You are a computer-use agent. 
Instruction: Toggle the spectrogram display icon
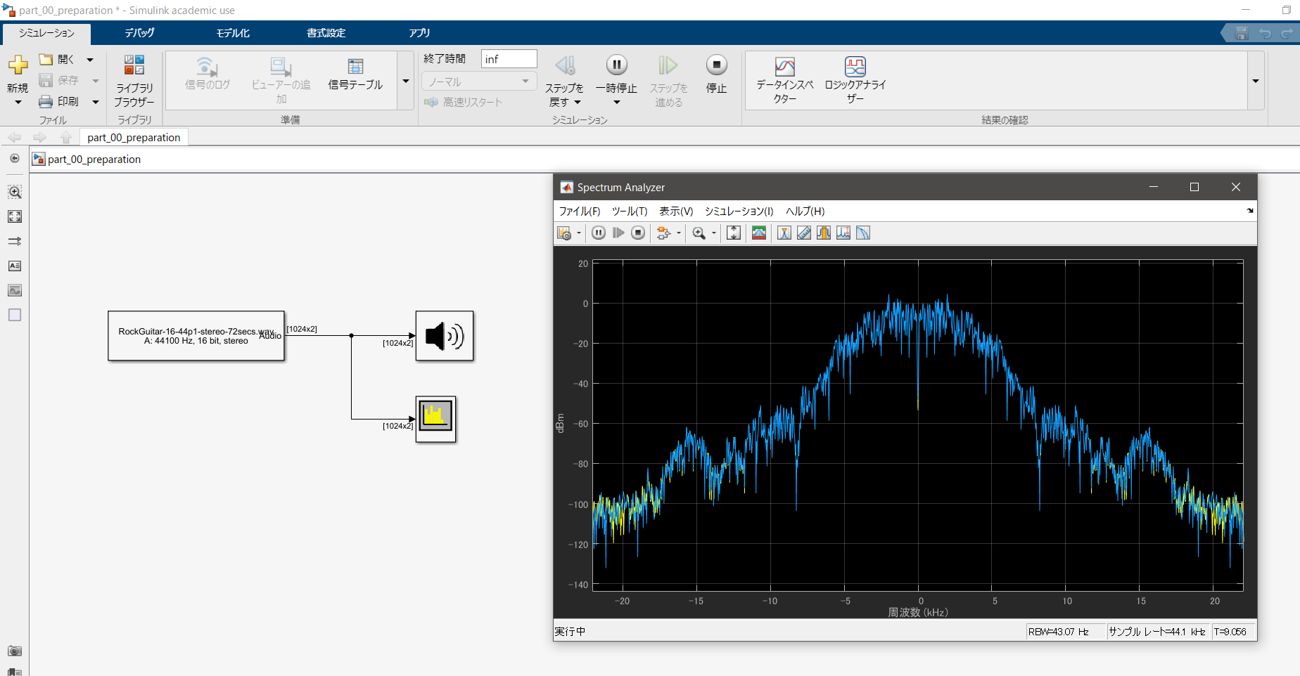[x=758, y=233]
